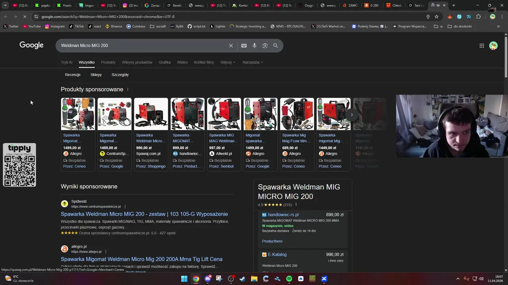
Task: Open the location icon in the address bar
Action: (428, 17)
